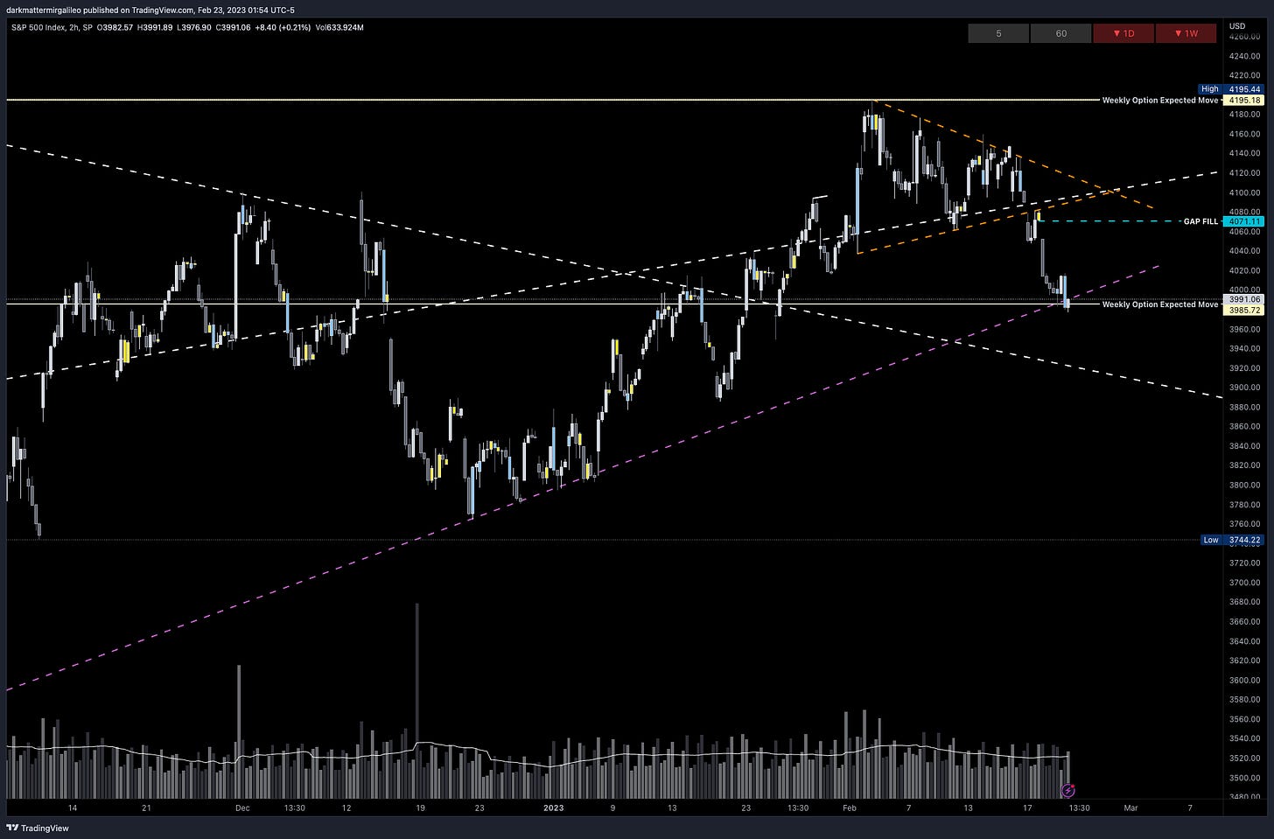
Task: Click the High label beside 4195.44
Action: tap(1209, 89)
